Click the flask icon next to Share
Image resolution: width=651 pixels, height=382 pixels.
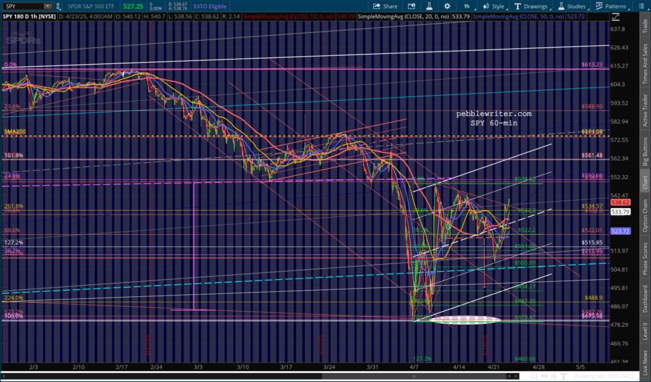point(429,6)
